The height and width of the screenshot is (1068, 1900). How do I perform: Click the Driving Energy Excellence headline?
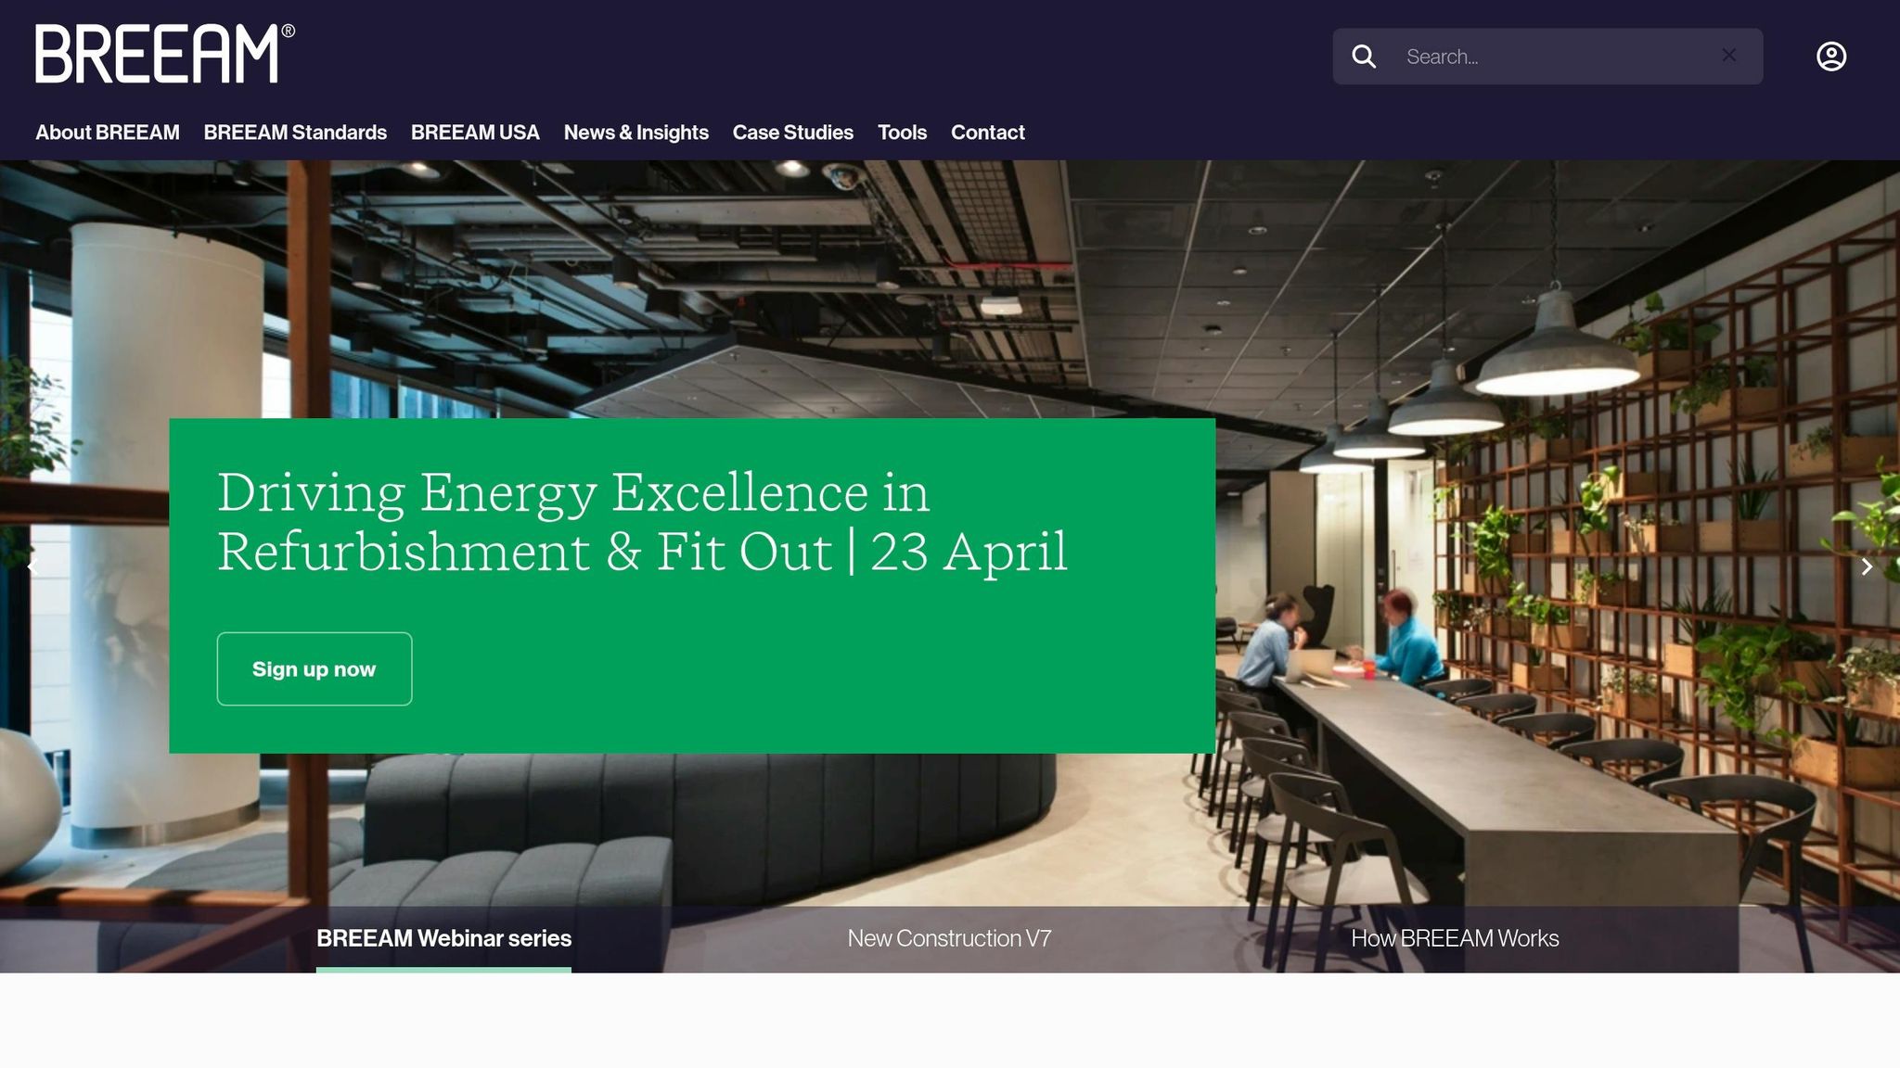642,521
